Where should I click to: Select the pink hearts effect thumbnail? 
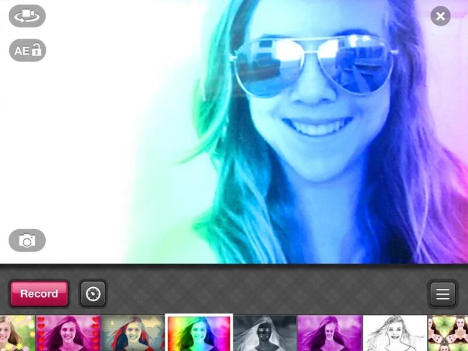[x=68, y=333]
